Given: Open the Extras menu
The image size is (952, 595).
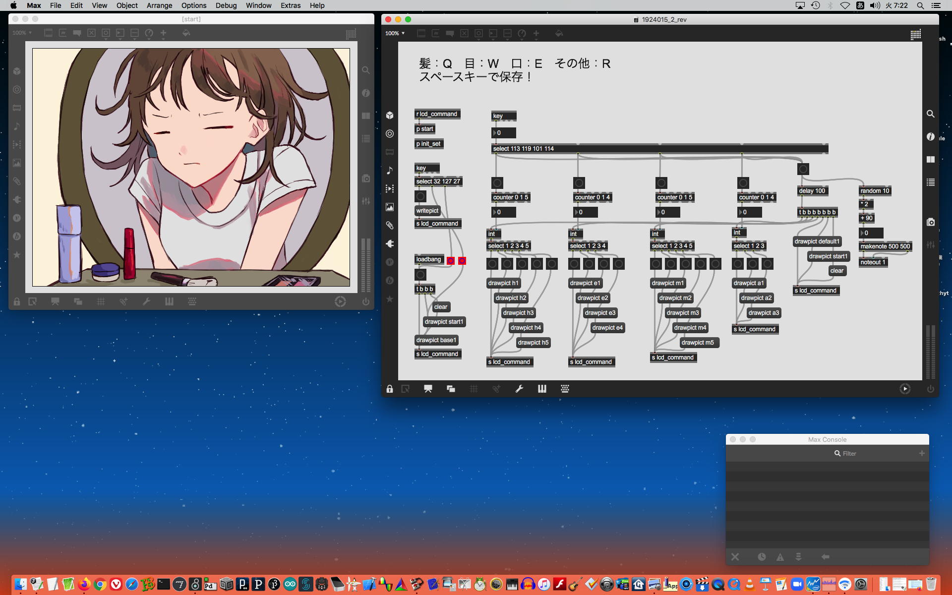Looking at the screenshot, I should click(x=290, y=5).
